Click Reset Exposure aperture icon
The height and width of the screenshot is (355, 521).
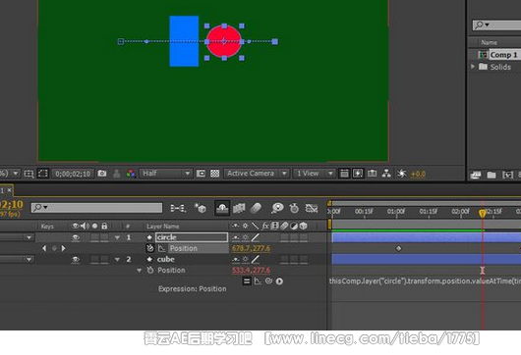pos(402,174)
